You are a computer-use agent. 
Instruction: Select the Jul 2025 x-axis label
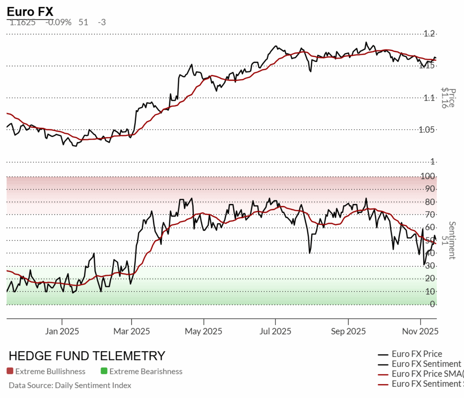tap(275, 331)
